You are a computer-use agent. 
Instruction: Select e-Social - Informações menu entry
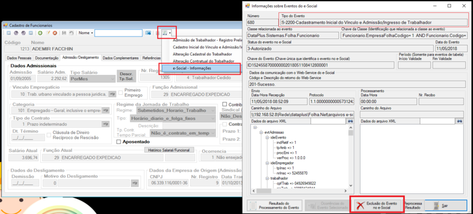(201, 68)
